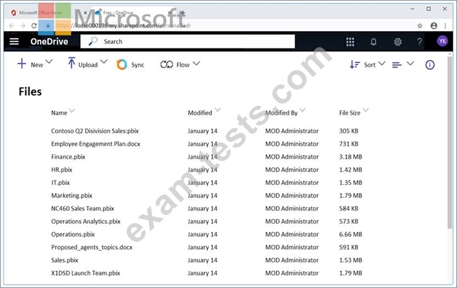Click the New button
This screenshot has height=288, width=457.
point(30,64)
